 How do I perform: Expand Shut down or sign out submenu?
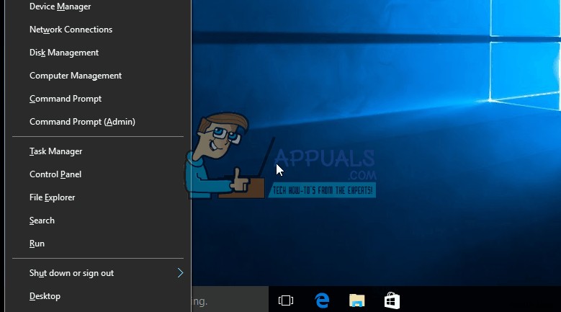tap(98, 273)
